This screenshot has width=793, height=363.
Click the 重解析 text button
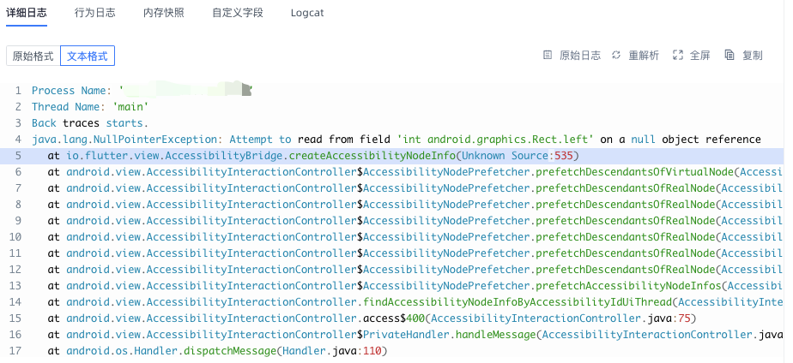644,56
